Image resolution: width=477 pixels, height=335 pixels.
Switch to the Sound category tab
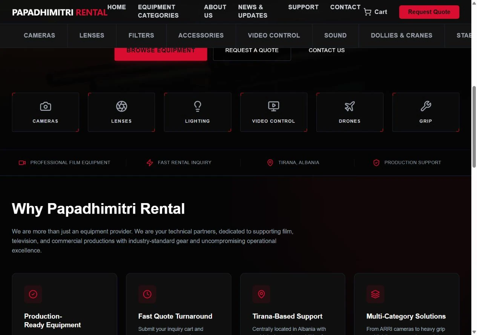click(335, 35)
